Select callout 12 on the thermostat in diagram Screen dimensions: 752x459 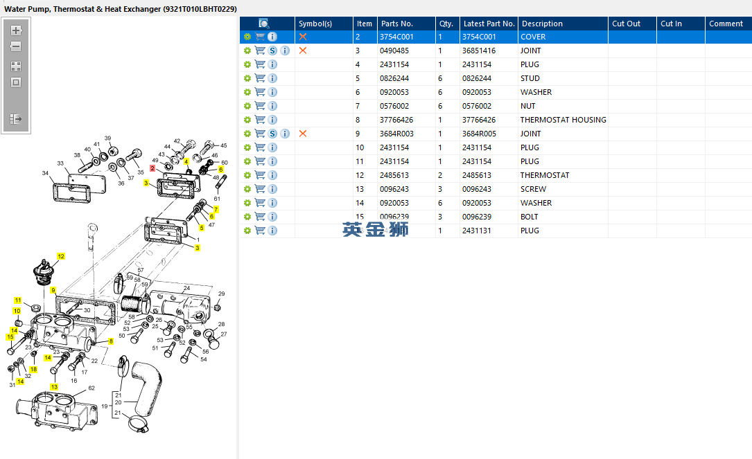click(x=61, y=256)
